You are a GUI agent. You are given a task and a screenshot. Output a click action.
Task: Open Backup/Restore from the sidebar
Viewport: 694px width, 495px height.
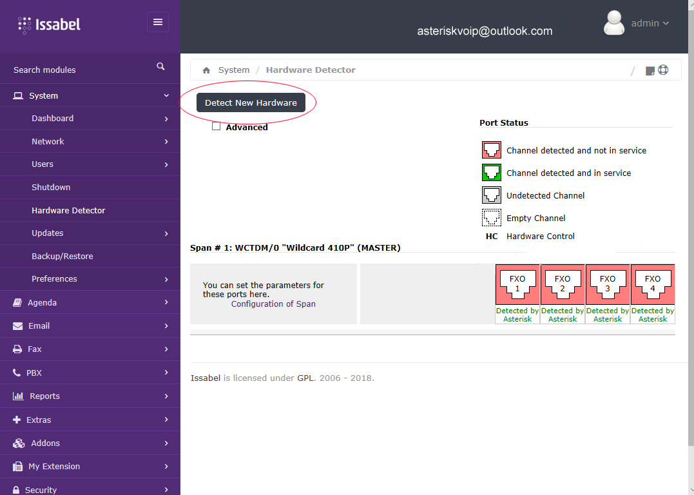tap(63, 256)
